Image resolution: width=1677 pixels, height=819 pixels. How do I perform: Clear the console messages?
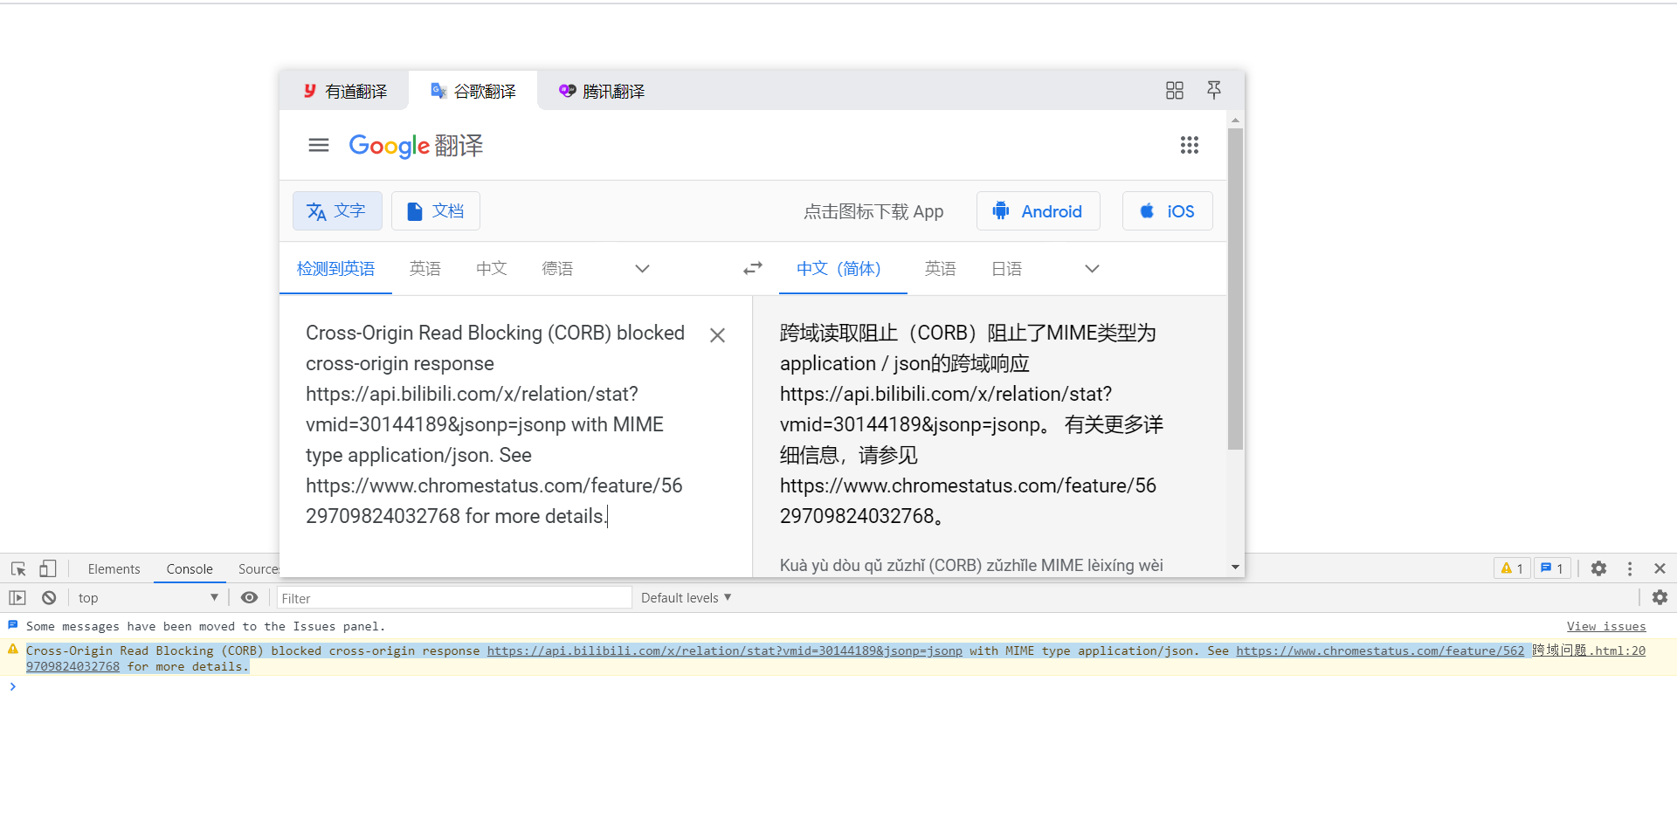49,598
